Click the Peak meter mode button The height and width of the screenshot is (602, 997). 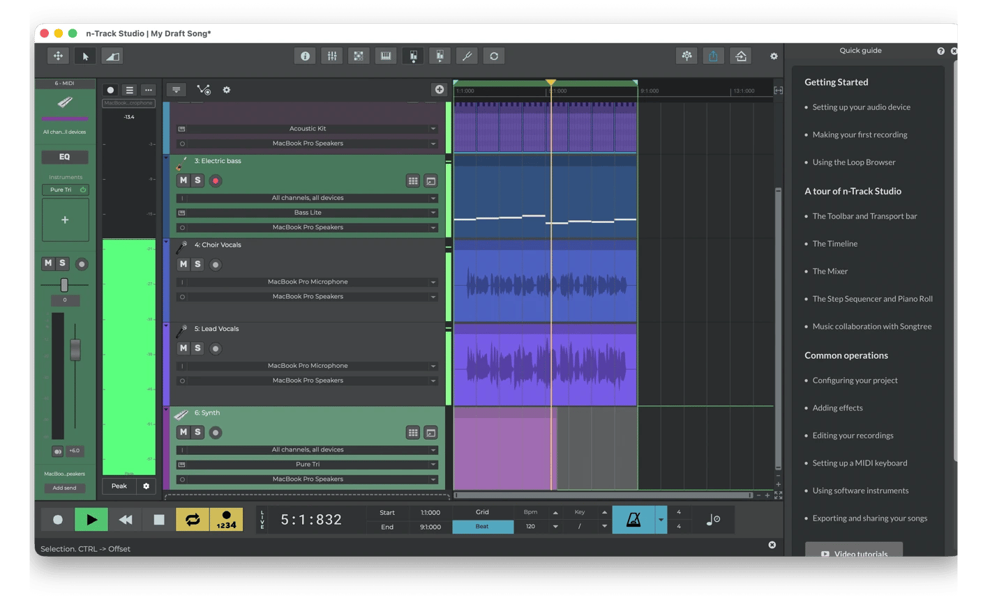[x=119, y=486]
